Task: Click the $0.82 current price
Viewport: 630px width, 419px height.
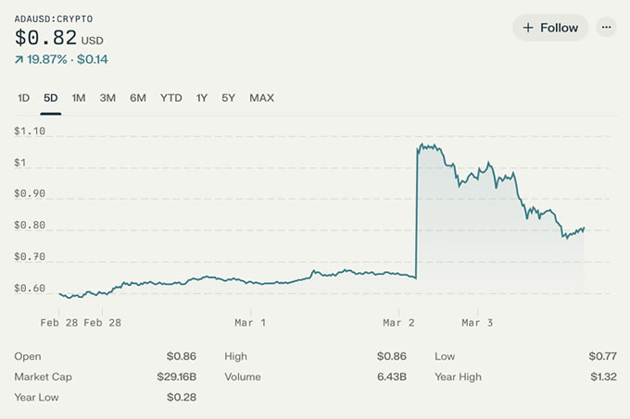Action: (x=45, y=38)
